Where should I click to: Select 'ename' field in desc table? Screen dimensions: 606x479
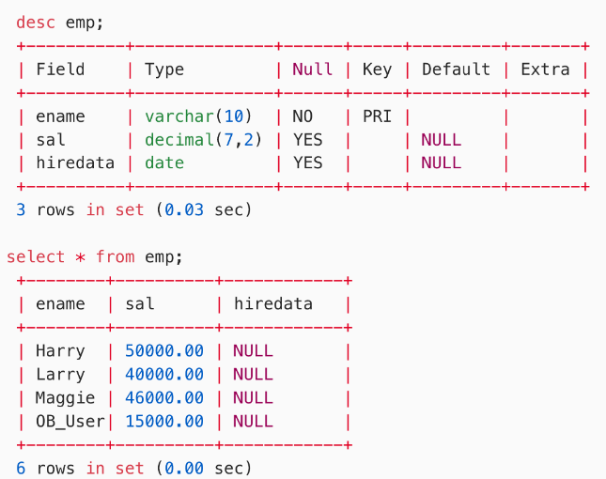click(x=60, y=116)
